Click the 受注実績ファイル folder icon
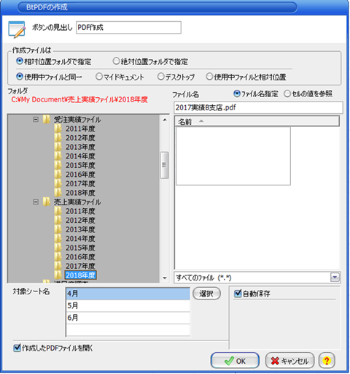Viewport: 350px width, 374px height. pyautogui.click(x=46, y=120)
